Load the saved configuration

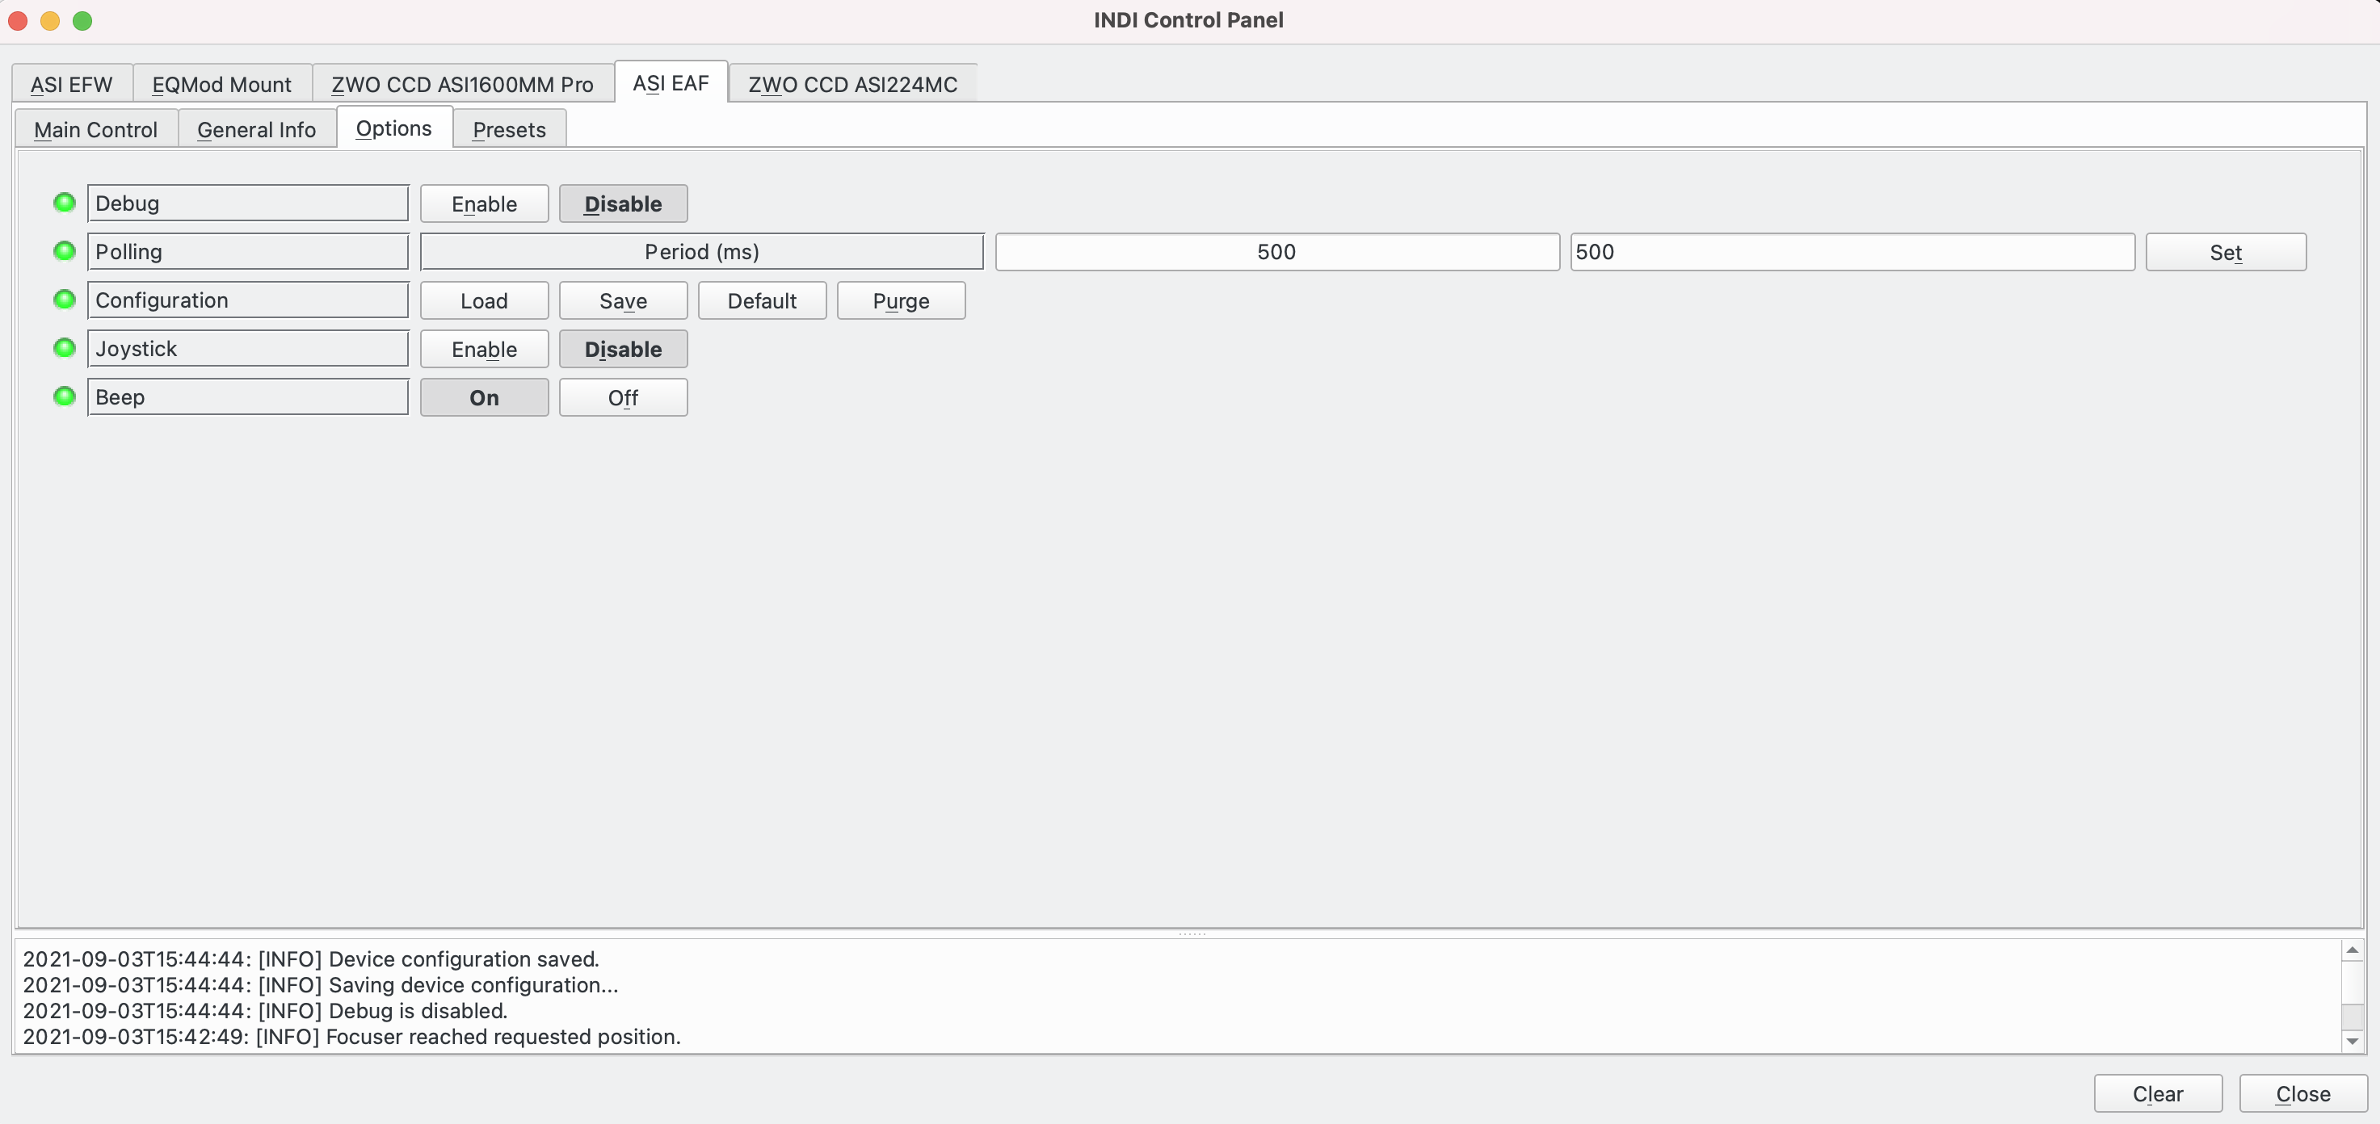[482, 299]
